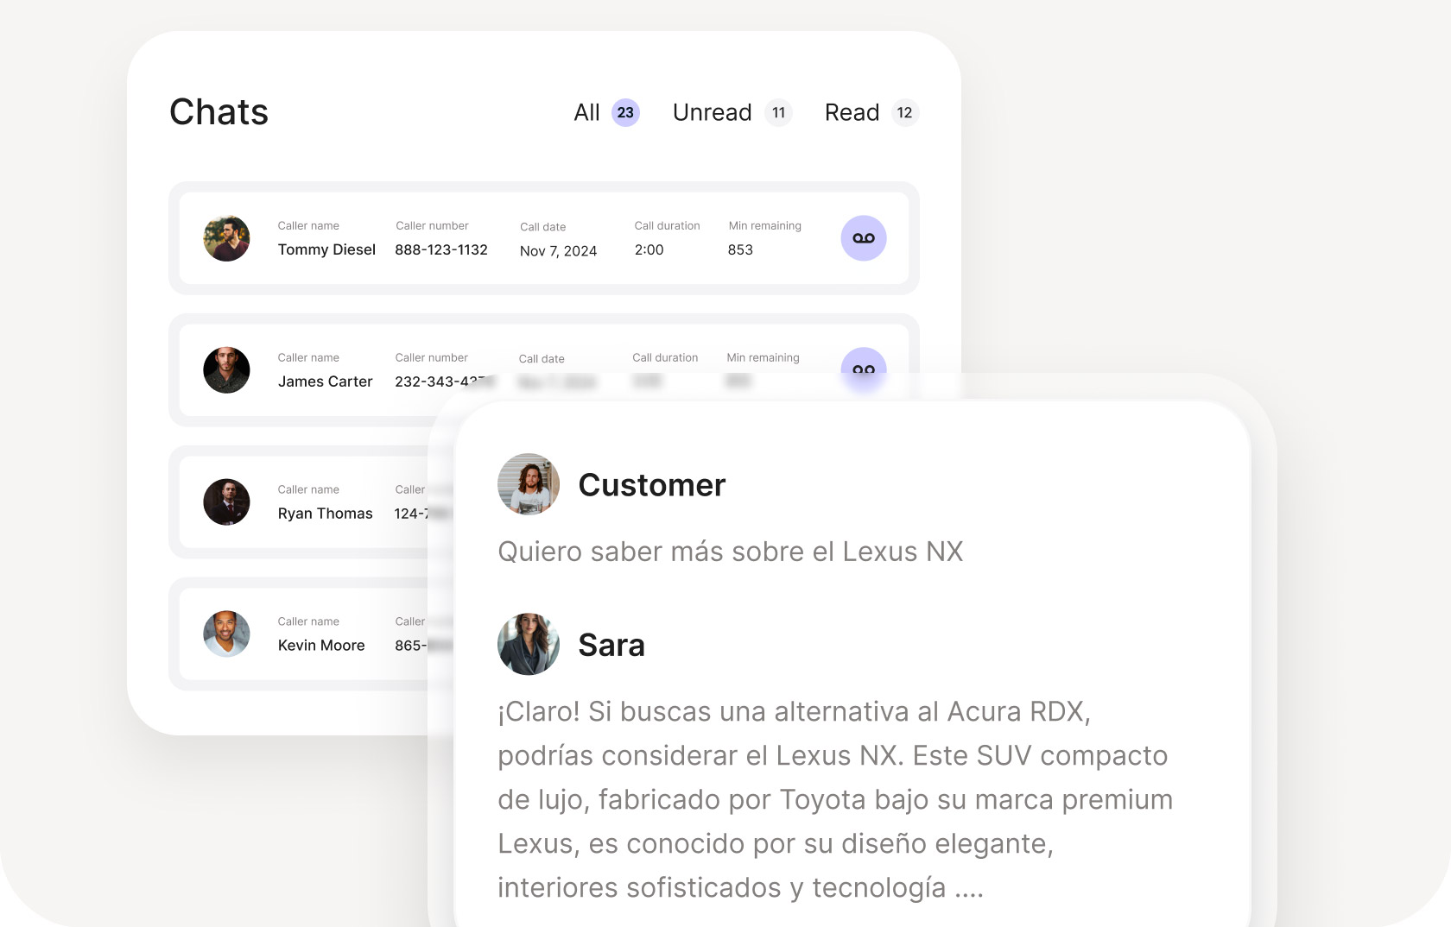
Task: Select caller name Tommy Diesel
Action: click(326, 249)
